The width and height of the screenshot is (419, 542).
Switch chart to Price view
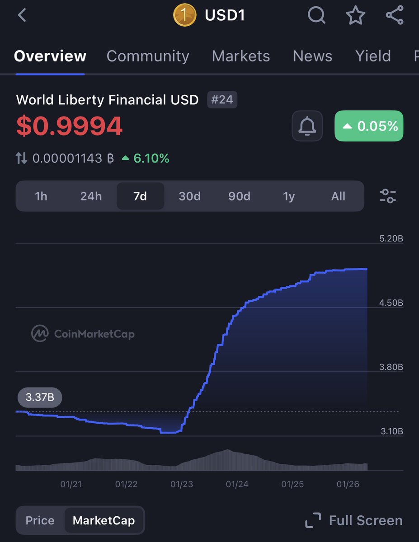(40, 520)
